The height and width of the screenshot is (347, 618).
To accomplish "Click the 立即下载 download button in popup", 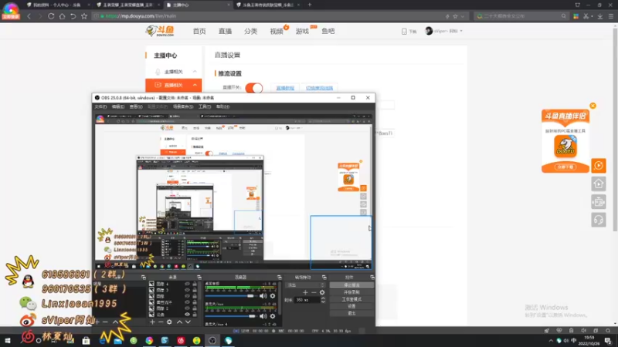I will [565, 167].
